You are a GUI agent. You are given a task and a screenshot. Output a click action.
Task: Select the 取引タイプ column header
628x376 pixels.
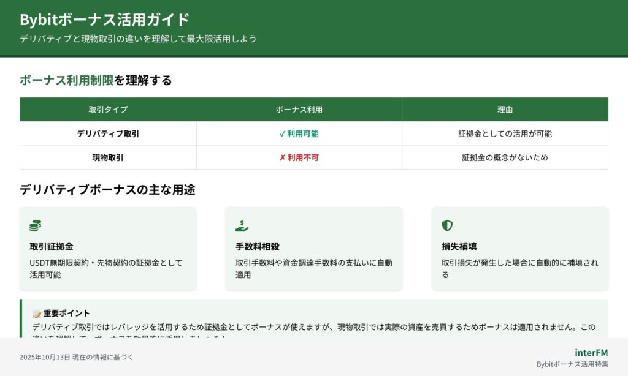tap(108, 110)
